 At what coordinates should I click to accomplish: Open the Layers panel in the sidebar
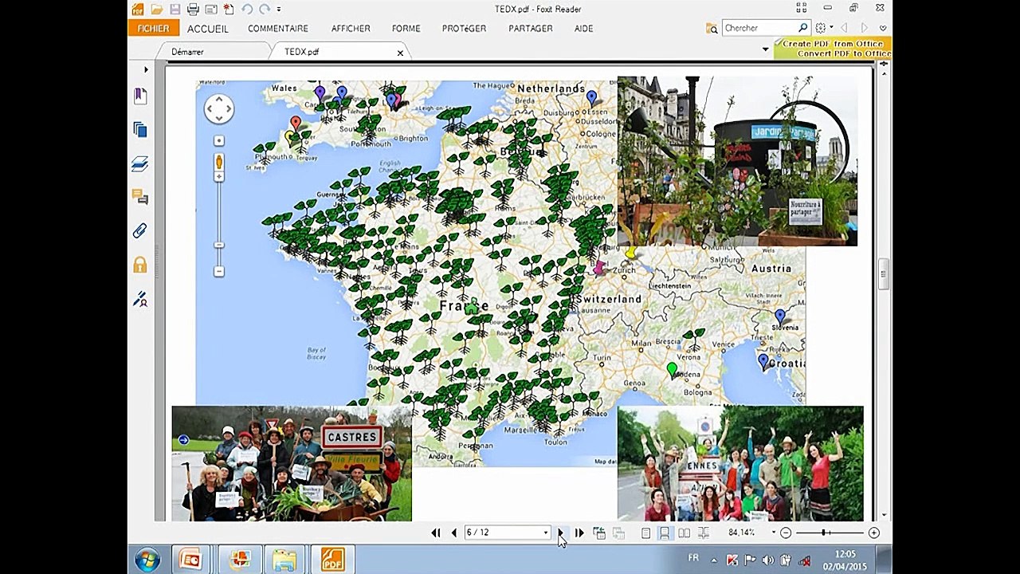coord(140,164)
